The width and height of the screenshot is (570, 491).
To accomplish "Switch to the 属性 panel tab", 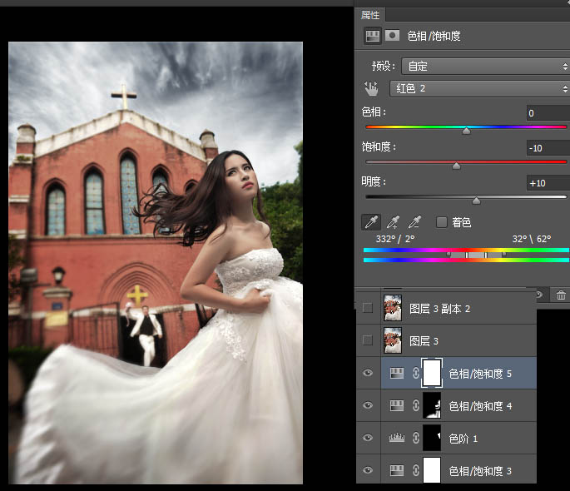I will (371, 15).
